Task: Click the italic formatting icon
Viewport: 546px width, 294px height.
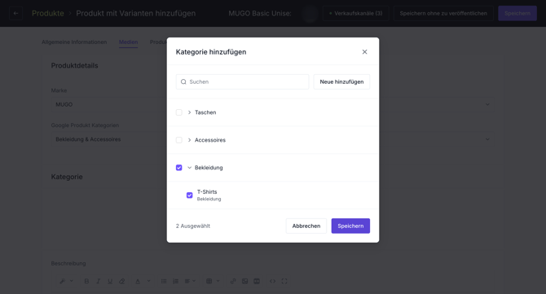Action: pyautogui.click(x=98, y=281)
